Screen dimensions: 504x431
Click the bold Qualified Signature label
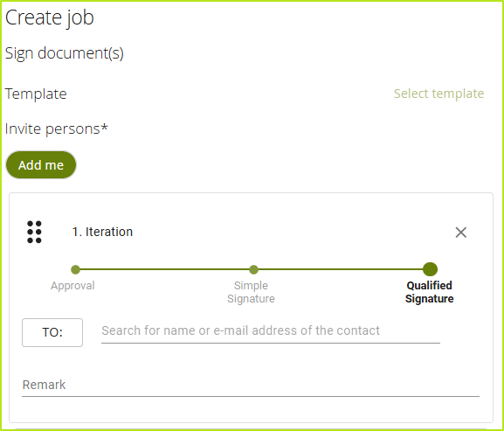coord(430,292)
